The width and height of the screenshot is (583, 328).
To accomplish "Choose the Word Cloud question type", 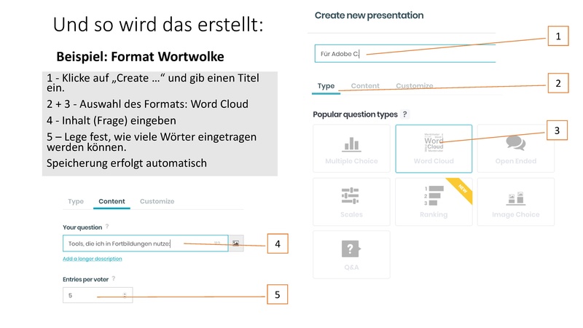I will pos(434,149).
